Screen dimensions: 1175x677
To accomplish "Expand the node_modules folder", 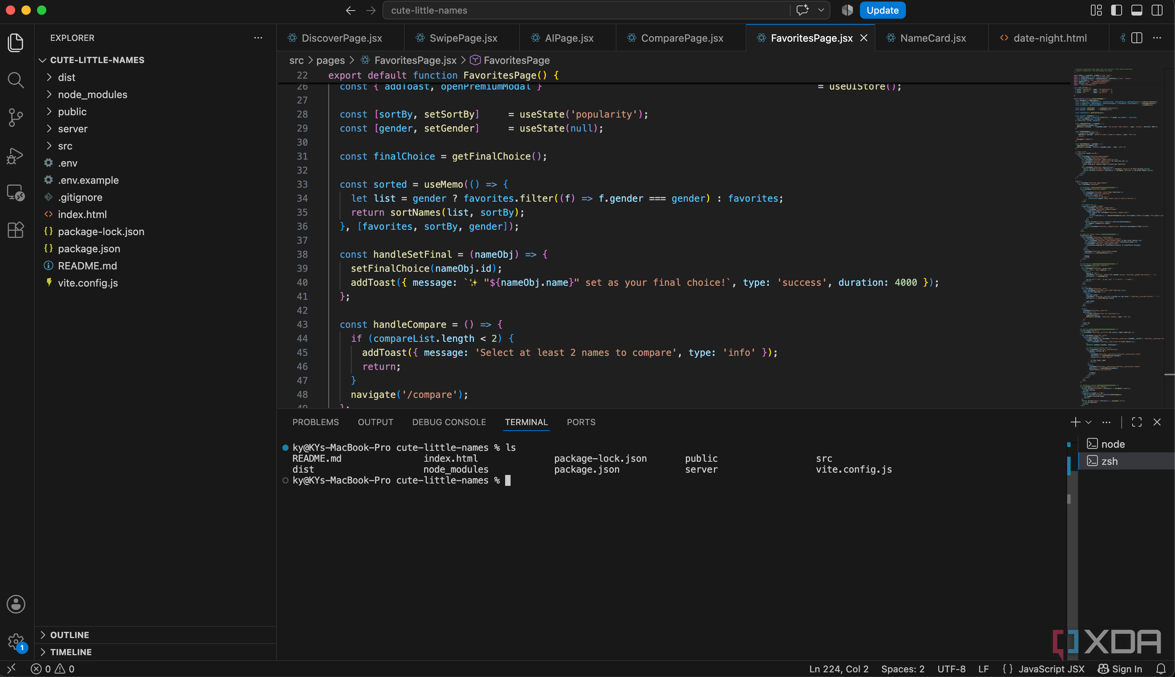I will click(156, 94).
